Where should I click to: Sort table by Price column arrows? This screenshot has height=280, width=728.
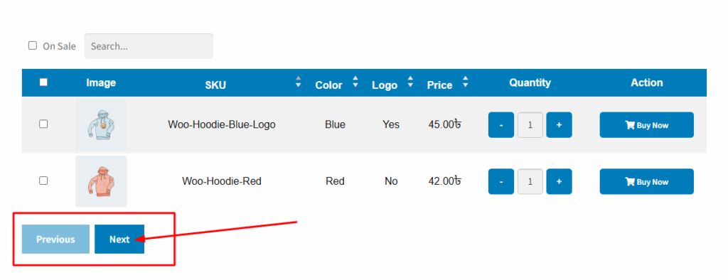[x=465, y=82]
